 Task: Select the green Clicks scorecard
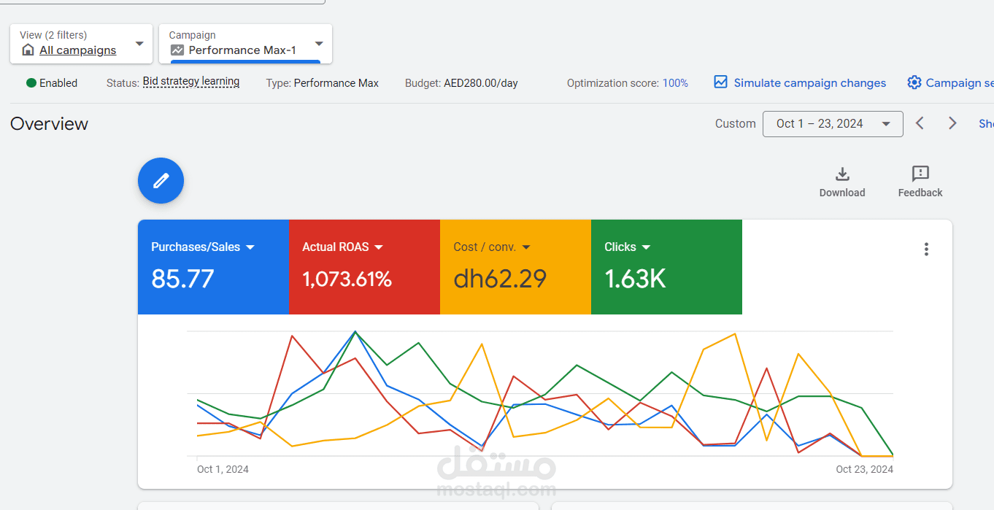pos(666,267)
